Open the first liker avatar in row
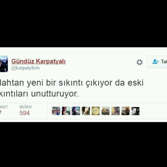The height and width of the screenshot is (167, 167). [x=56, y=111]
